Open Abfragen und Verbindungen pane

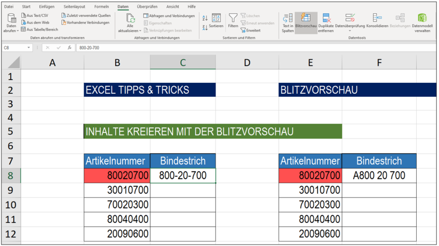169,16
